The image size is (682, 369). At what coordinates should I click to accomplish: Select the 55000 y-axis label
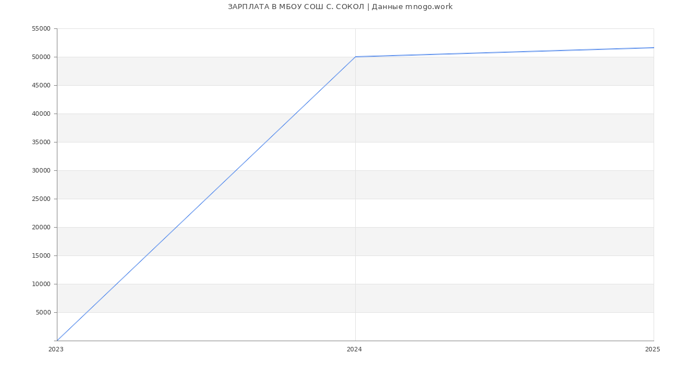coord(41,28)
